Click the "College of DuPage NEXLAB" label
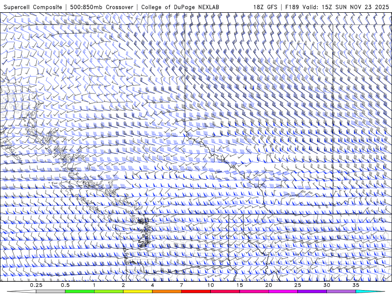This screenshot has width=392, height=294. click(180, 7)
